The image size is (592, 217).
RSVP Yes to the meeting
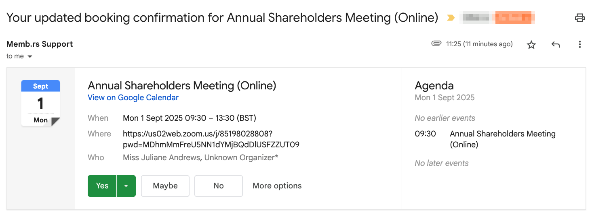[x=102, y=186]
